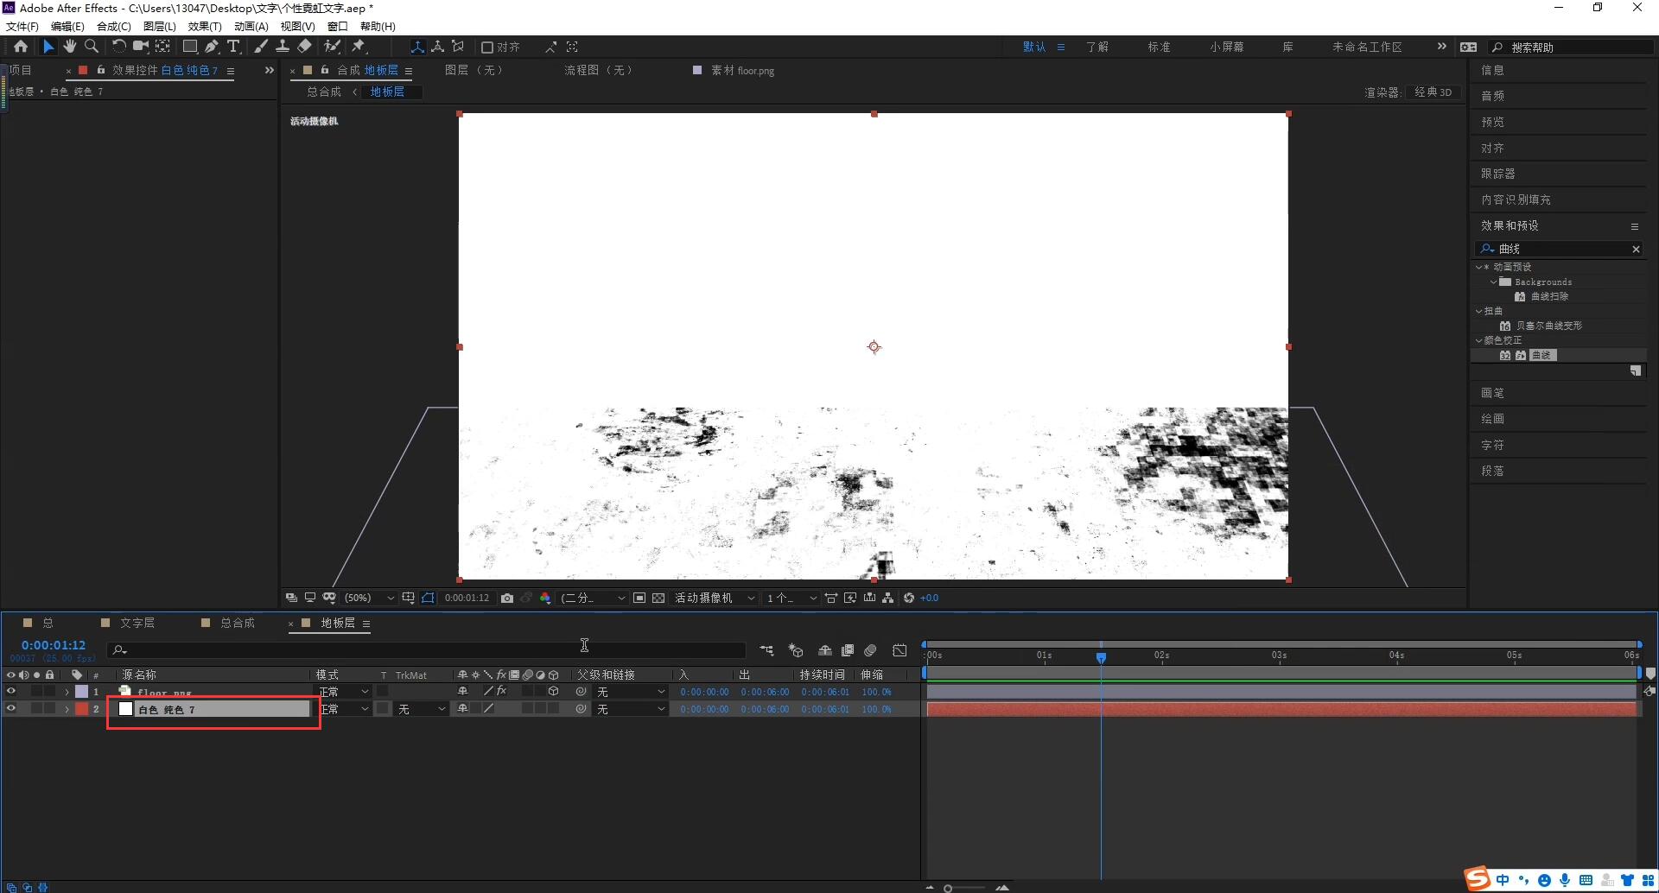The height and width of the screenshot is (893, 1659).
Task: Click the timeline zoom slider at bottom
Action: point(966,887)
